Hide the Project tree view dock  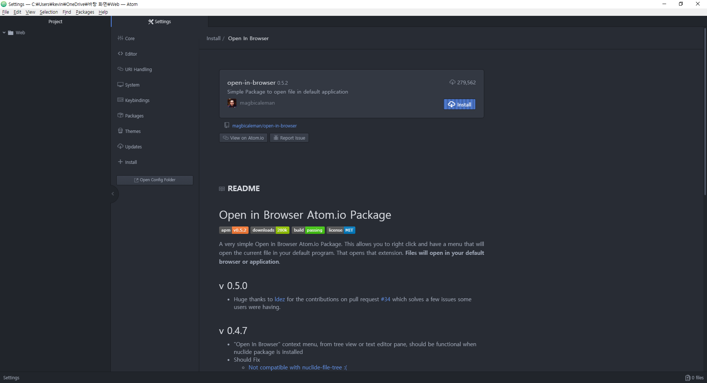(x=113, y=194)
